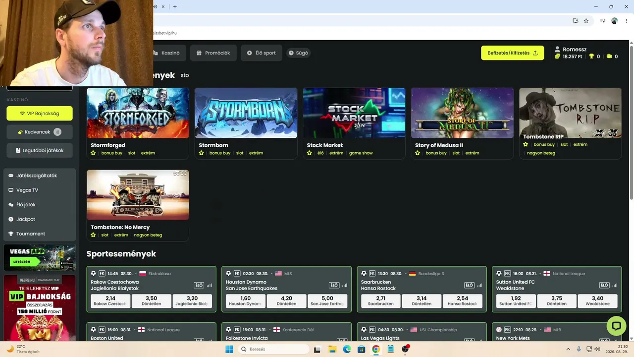Click the Windows taskbar search box
The image size is (634, 357).
point(273,349)
